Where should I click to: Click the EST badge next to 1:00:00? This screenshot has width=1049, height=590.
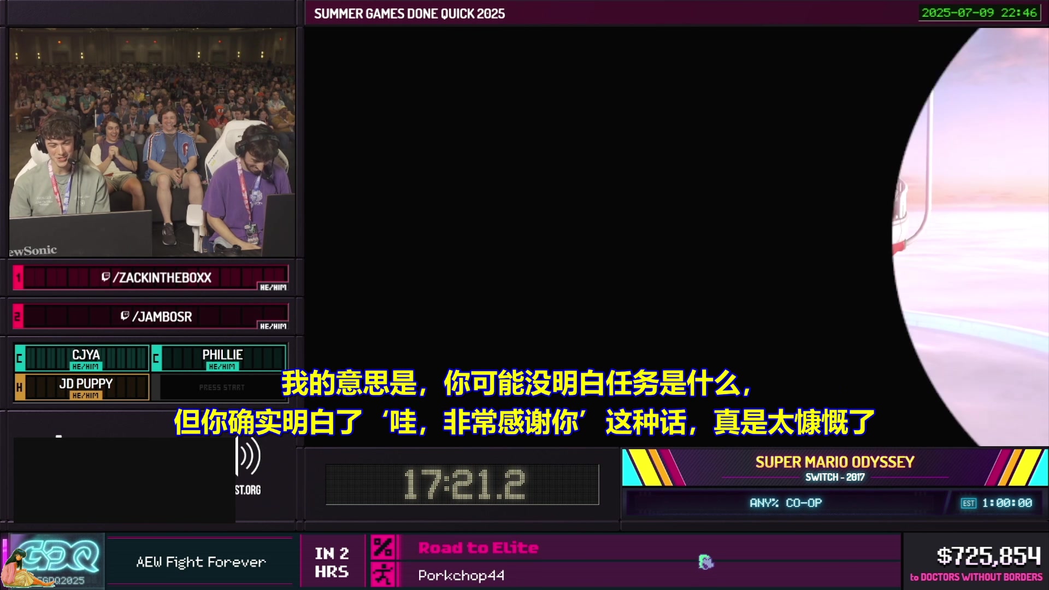[969, 503]
